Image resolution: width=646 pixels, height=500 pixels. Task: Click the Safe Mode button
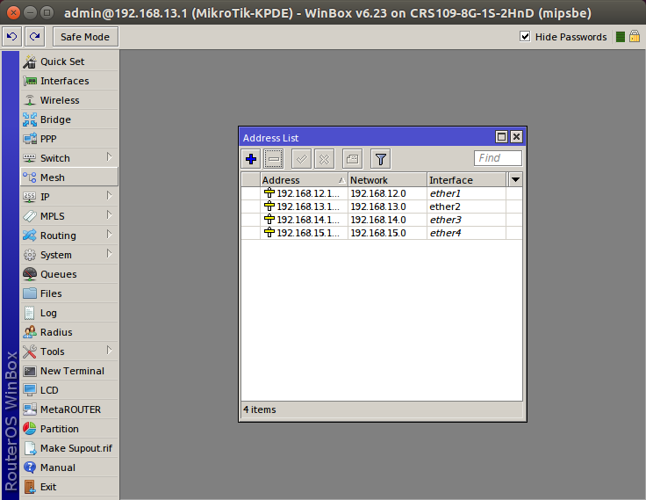pyautogui.click(x=85, y=37)
